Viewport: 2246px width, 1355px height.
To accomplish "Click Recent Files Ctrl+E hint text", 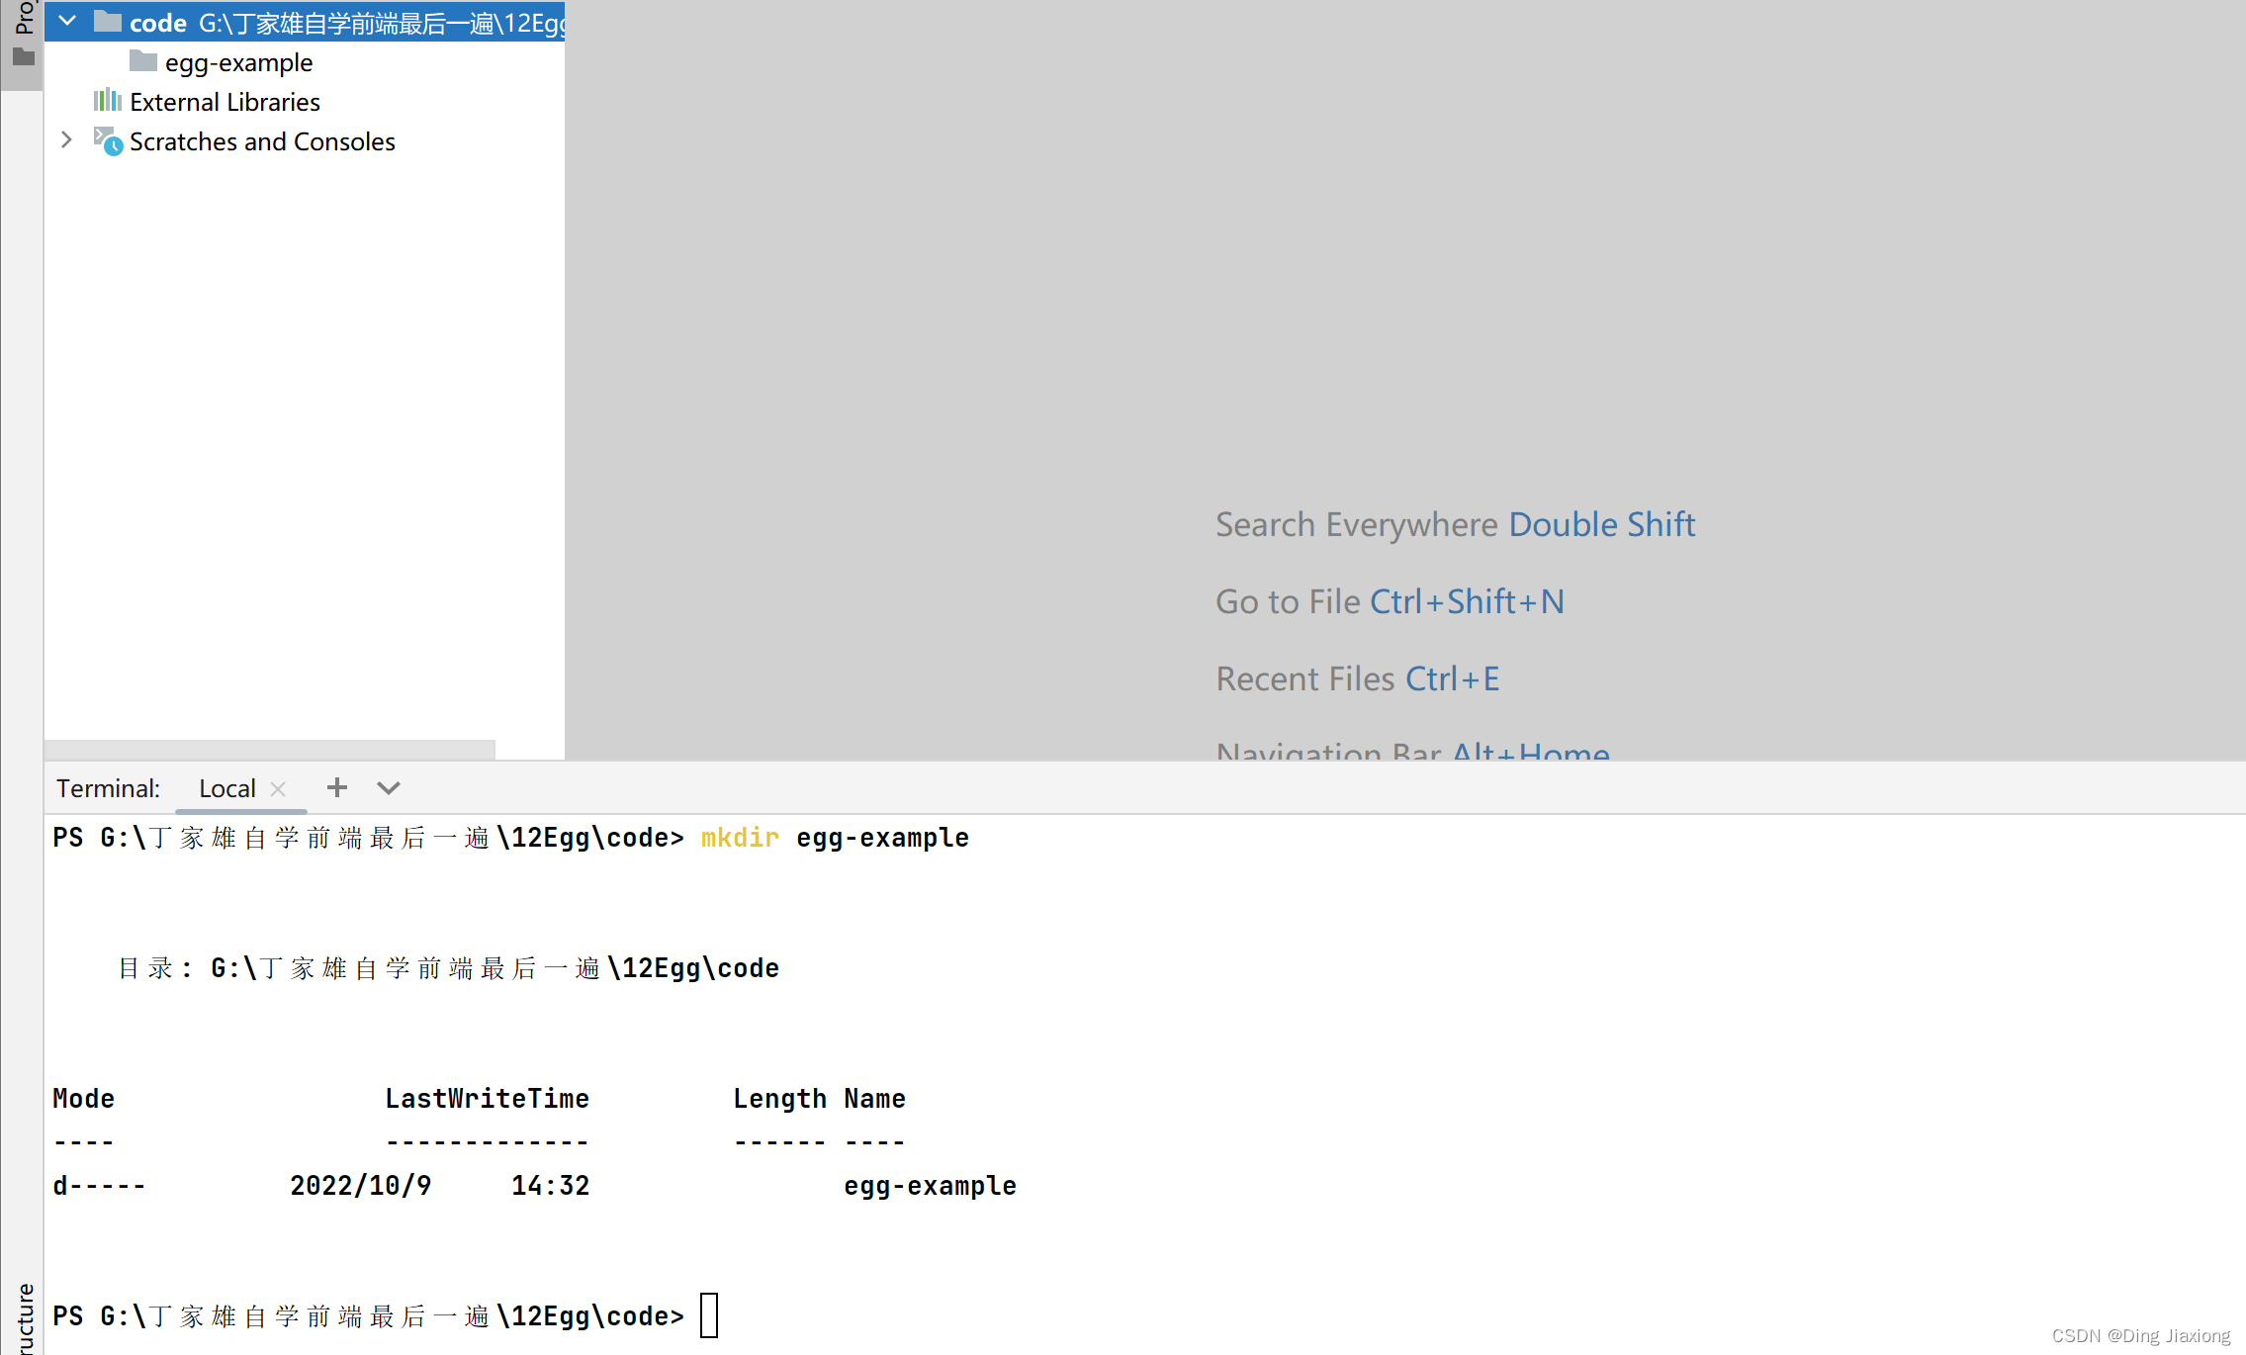I will (1357, 678).
